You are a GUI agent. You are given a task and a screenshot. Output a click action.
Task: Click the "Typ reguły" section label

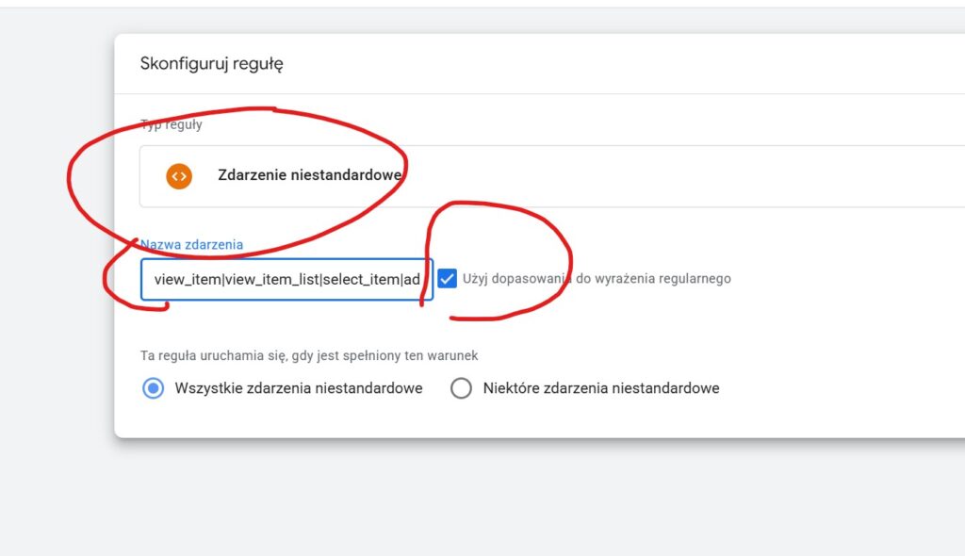point(172,124)
